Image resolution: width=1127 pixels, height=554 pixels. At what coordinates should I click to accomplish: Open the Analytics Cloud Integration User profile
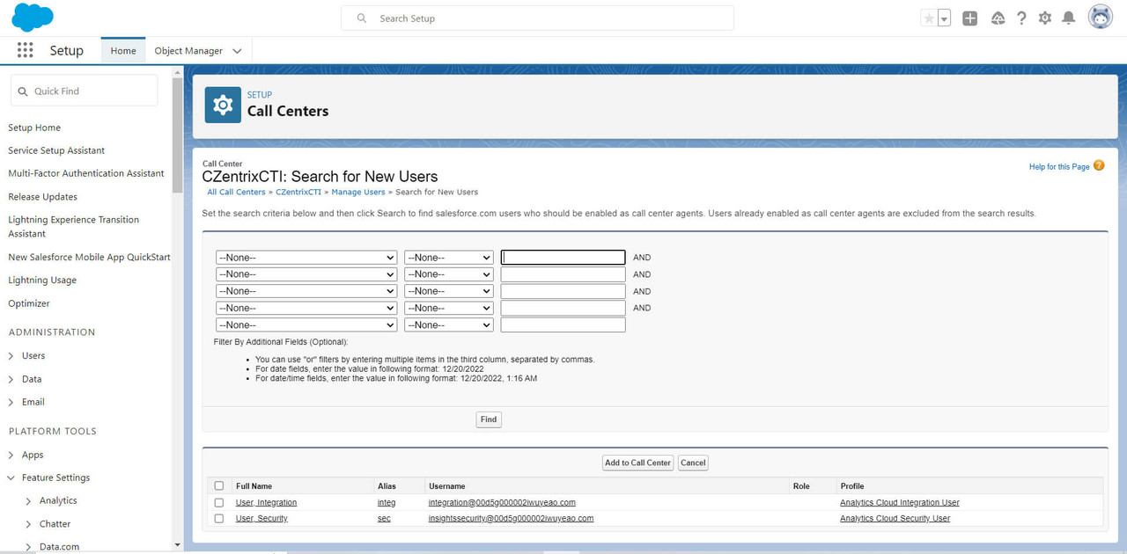(900, 503)
